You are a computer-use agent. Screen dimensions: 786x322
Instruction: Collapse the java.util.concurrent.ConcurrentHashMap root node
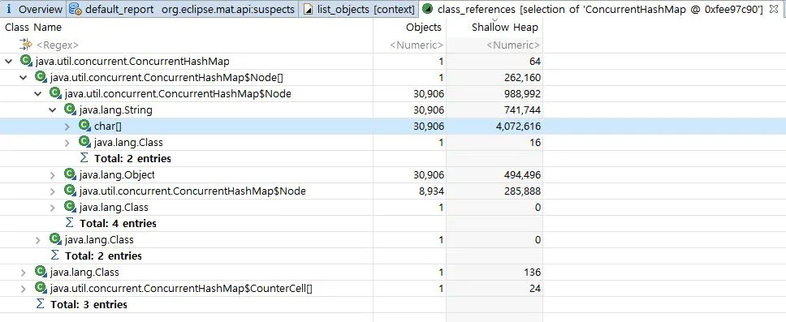(8, 62)
